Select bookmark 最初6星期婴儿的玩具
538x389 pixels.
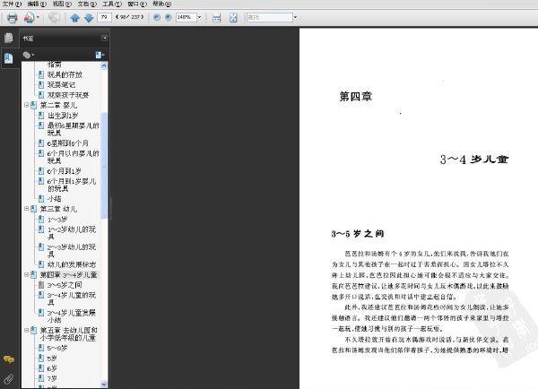74,129
